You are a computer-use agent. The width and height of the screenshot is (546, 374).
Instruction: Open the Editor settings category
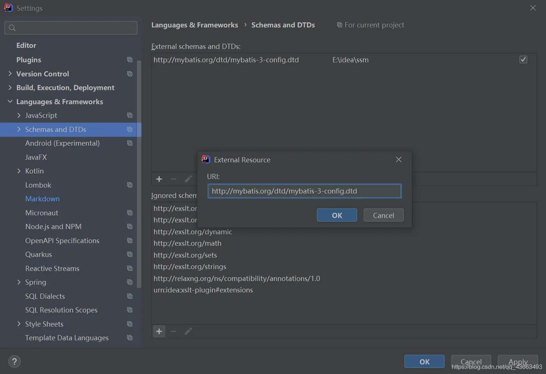[x=26, y=46]
